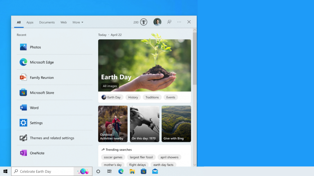This screenshot has height=176, width=314.
Task: Click the 'largest flier fossil' trending search
Action: pos(141,157)
